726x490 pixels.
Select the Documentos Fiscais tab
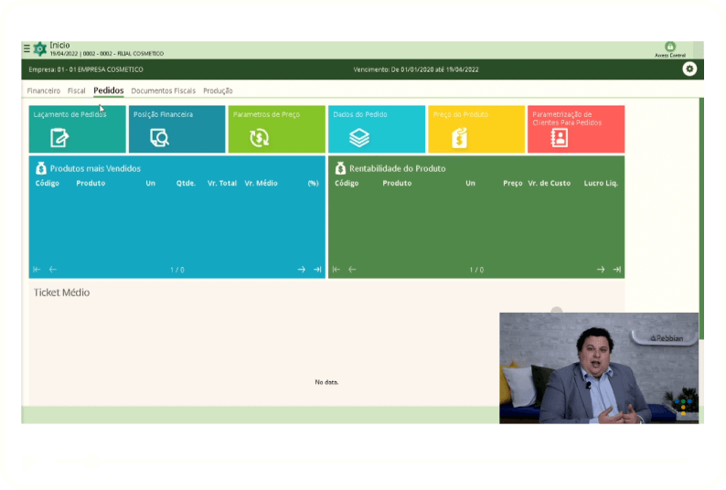[163, 91]
